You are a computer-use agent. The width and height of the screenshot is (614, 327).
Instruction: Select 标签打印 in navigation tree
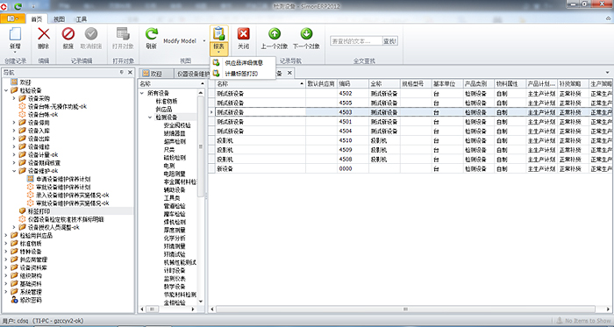(39, 211)
